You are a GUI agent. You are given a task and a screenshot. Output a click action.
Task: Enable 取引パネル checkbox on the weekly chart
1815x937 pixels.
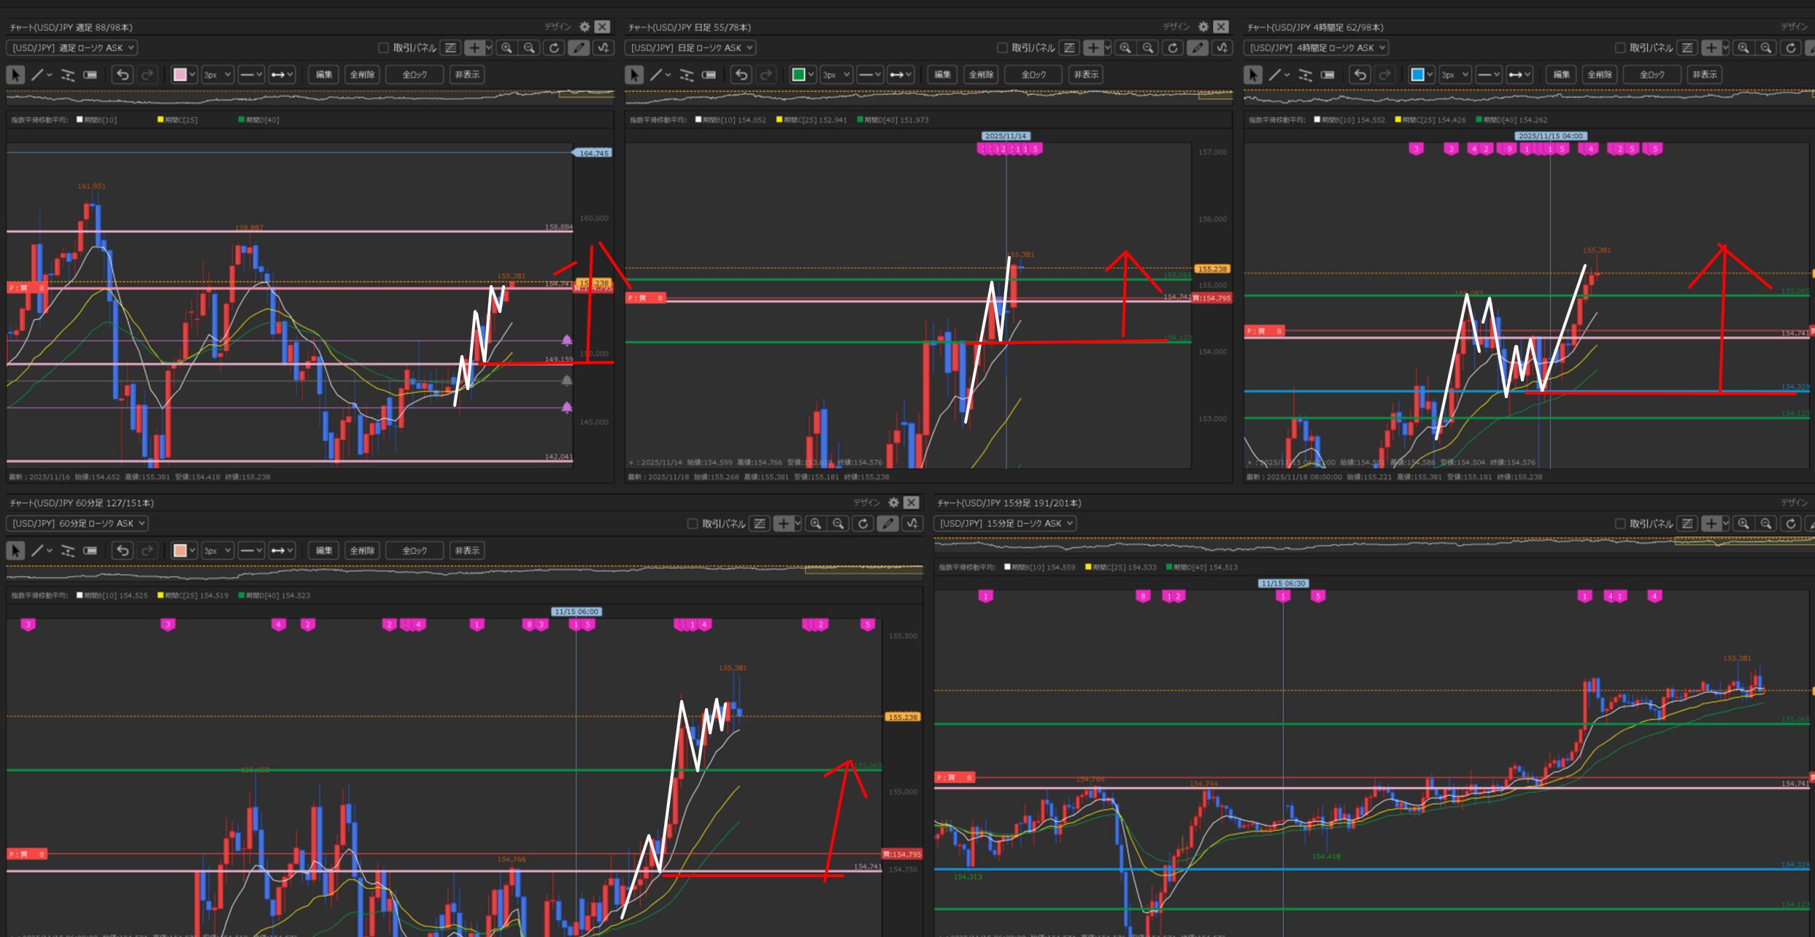[x=383, y=48]
